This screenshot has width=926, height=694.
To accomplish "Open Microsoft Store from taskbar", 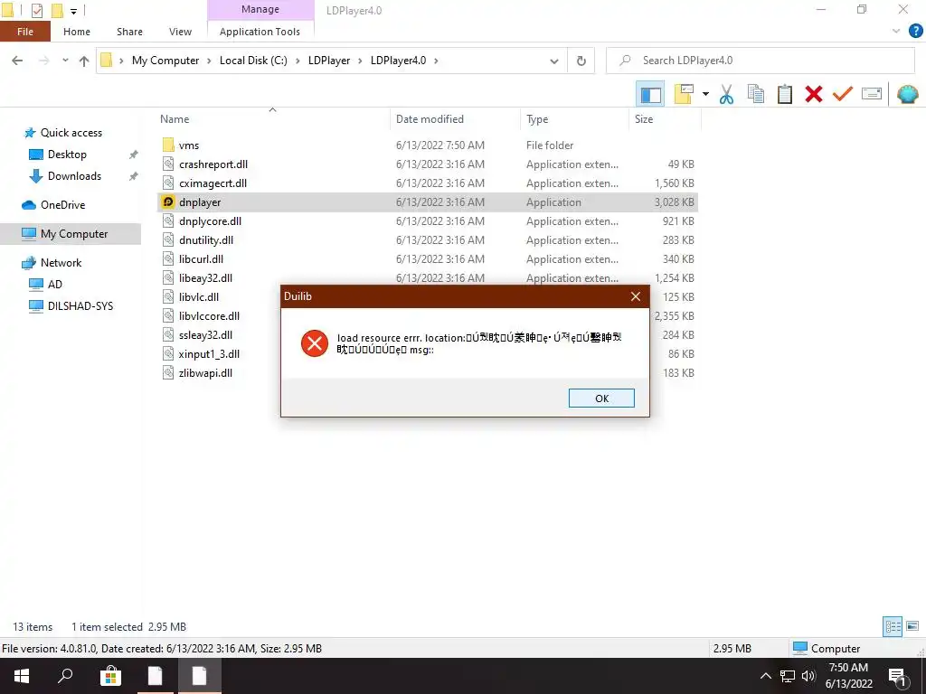I will coord(110,676).
